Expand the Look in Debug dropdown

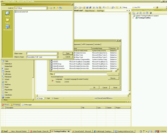click(x=47, y=8)
